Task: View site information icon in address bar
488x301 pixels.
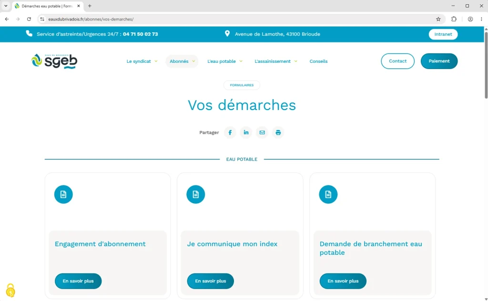Action: click(42, 19)
